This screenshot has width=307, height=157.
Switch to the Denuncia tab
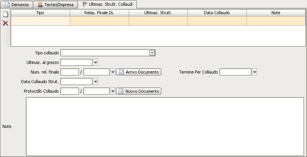16,5
